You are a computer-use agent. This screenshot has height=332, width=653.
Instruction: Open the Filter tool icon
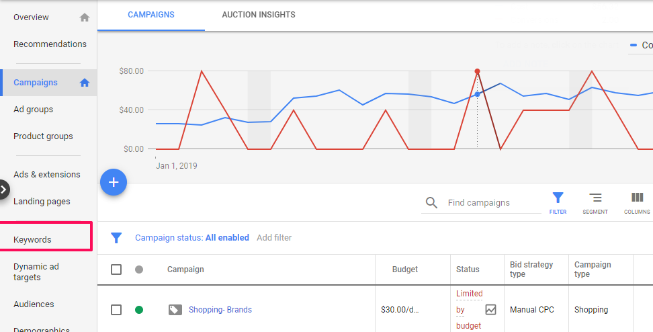tap(558, 198)
